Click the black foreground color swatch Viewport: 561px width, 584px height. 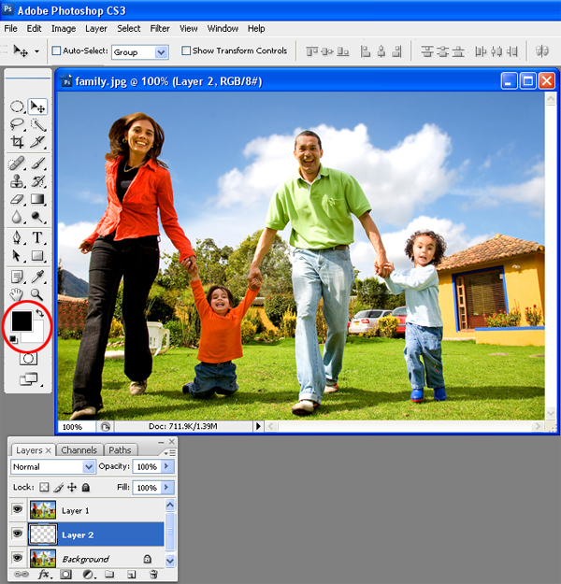click(21, 321)
